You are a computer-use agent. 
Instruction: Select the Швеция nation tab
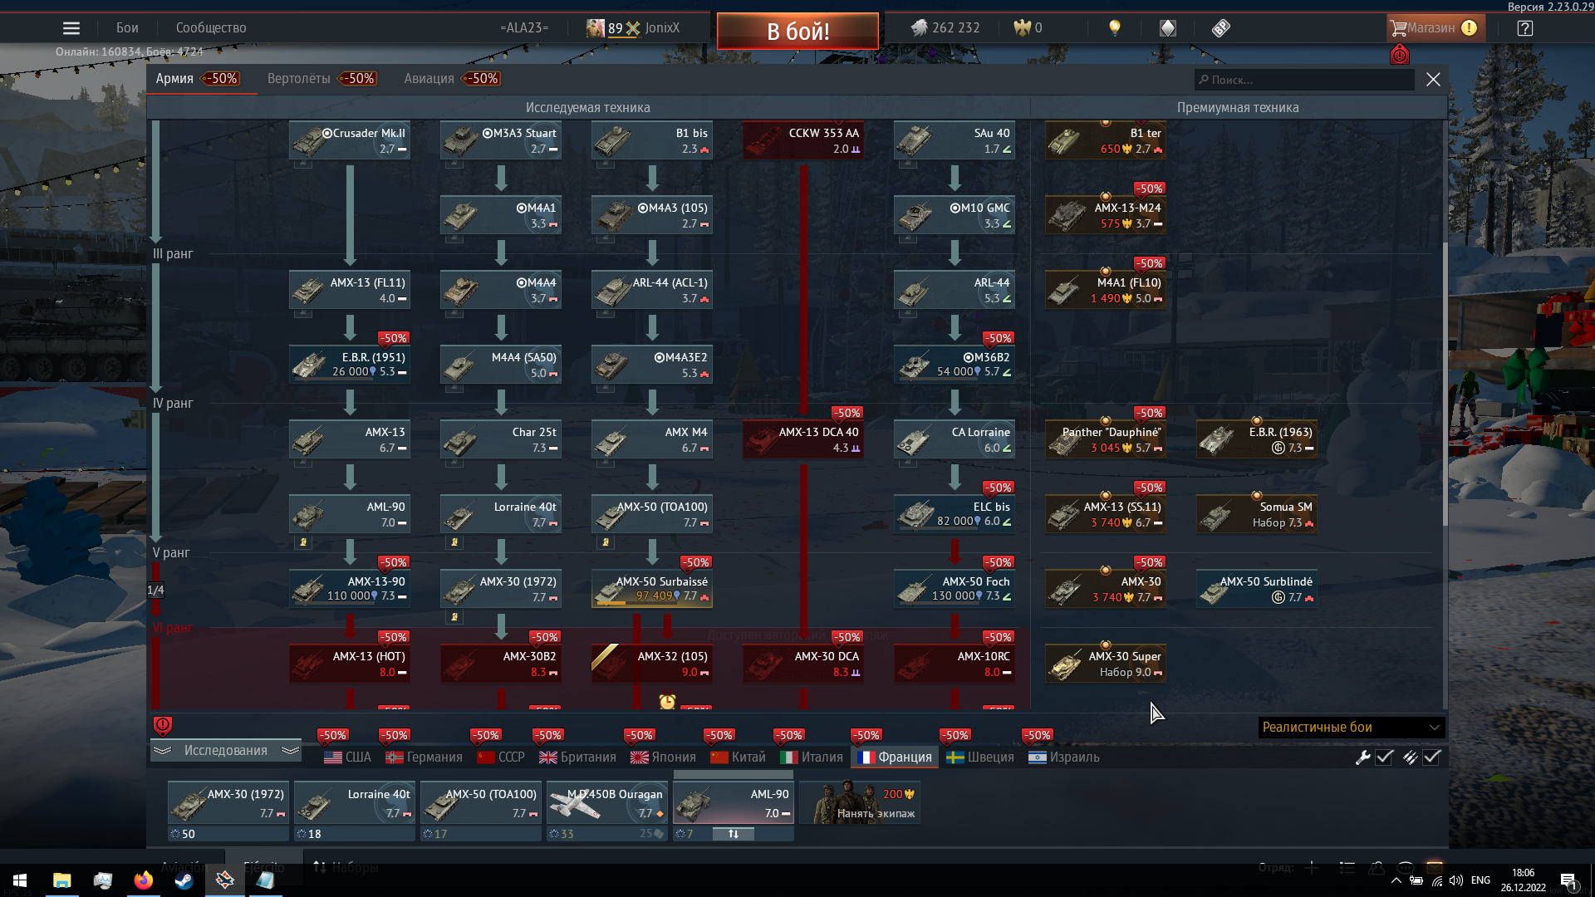tap(980, 757)
